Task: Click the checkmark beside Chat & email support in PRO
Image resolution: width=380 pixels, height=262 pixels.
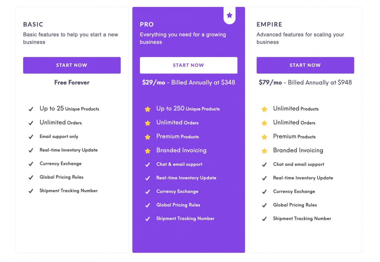Action: point(148,165)
